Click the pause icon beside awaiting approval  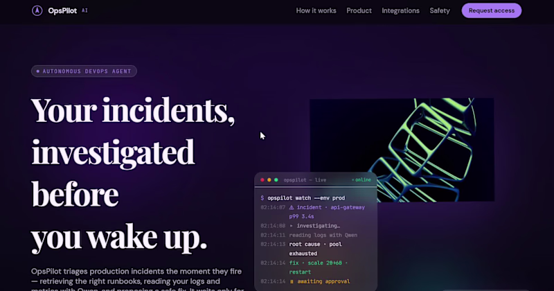click(292, 282)
